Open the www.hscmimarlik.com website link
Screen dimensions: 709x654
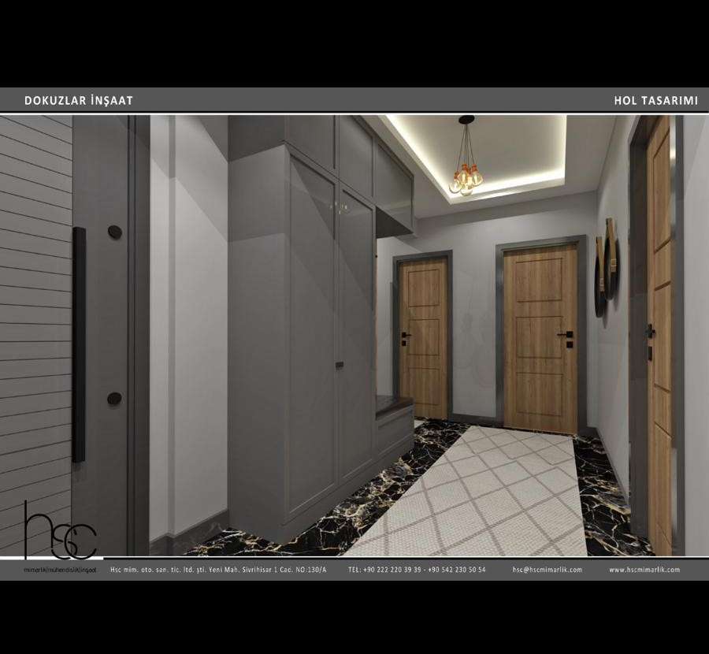point(644,570)
